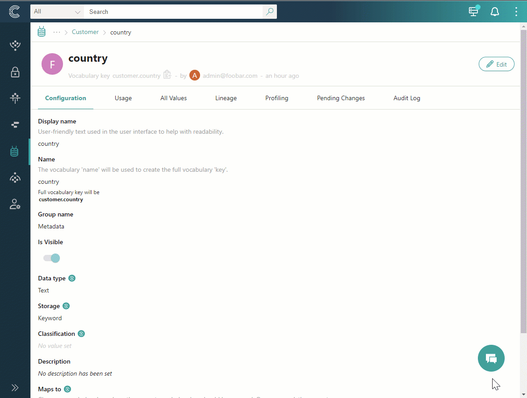Open system status icon with badge

tap(473, 12)
